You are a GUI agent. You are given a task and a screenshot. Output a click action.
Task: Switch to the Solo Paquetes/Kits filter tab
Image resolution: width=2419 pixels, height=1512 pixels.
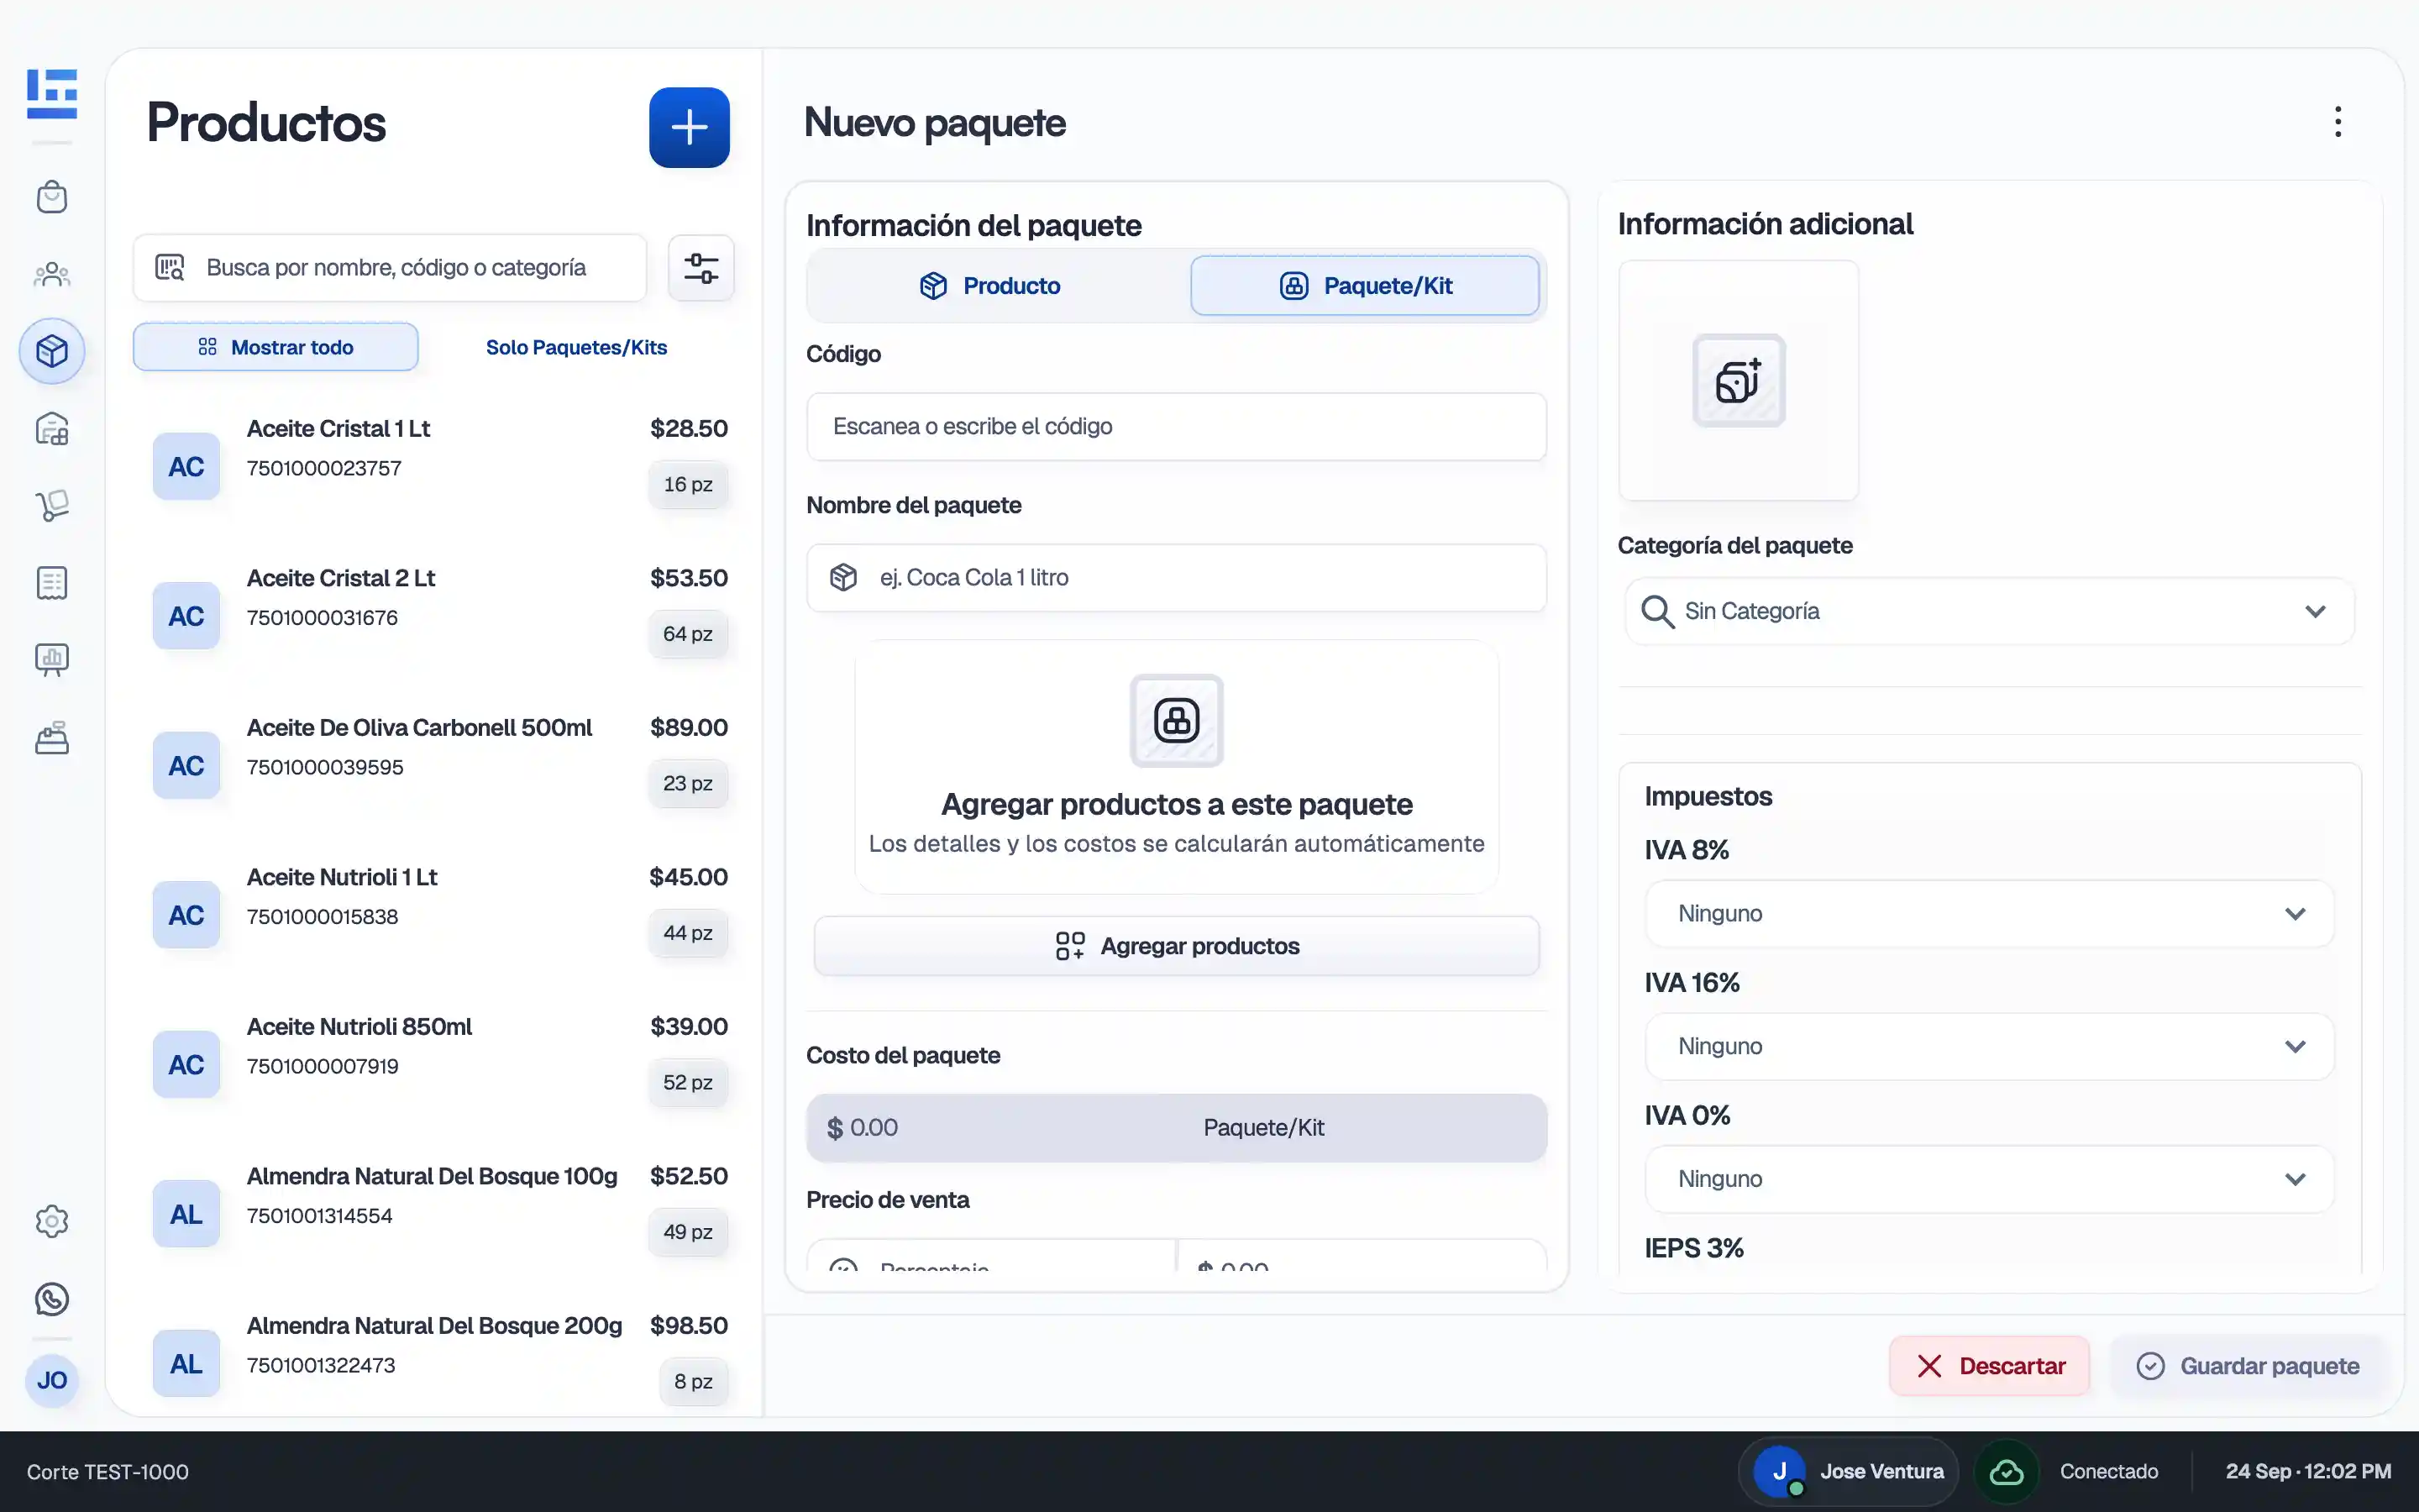pyautogui.click(x=577, y=347)
